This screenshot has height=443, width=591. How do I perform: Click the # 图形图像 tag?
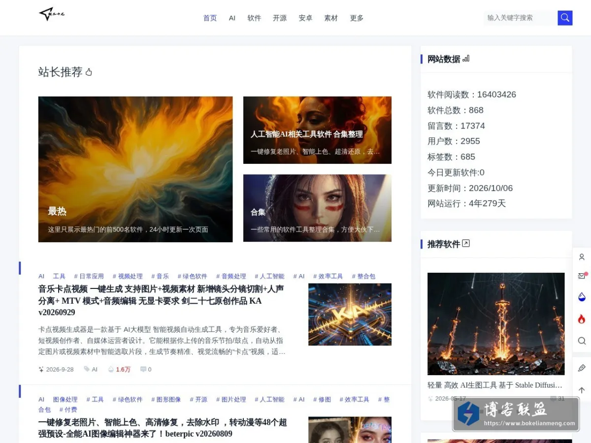pyautogui.click(x=166, y=399)
